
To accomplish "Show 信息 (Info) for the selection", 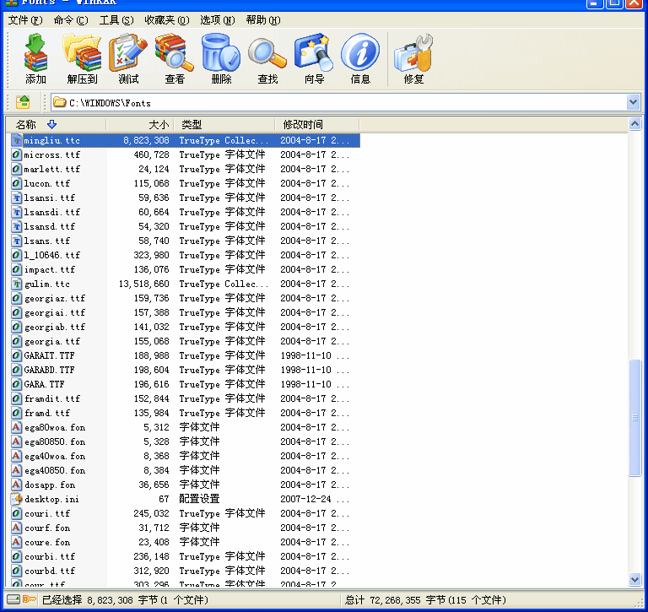I will 360,59.
